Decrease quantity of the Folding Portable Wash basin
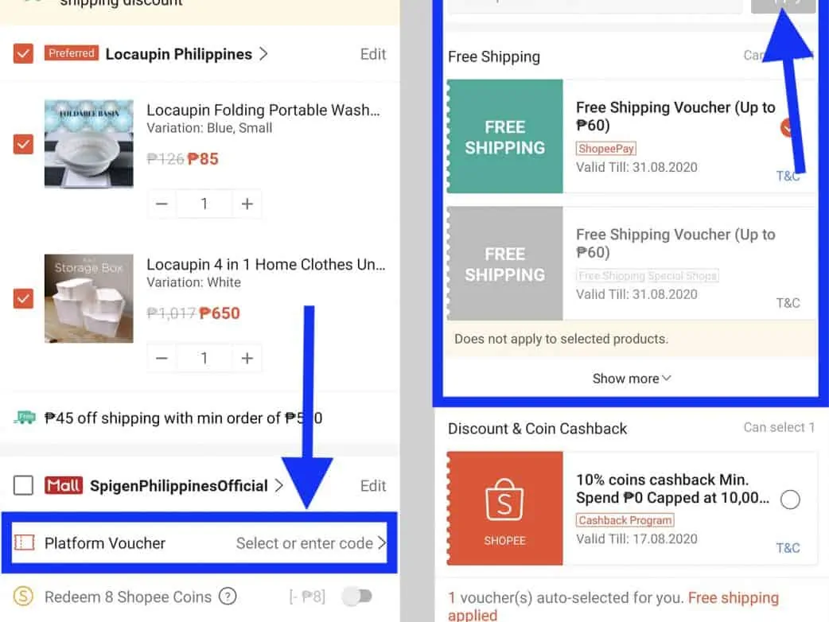This screenshot has height=622, width=829. pyautogui.click(x=162, y=204)
